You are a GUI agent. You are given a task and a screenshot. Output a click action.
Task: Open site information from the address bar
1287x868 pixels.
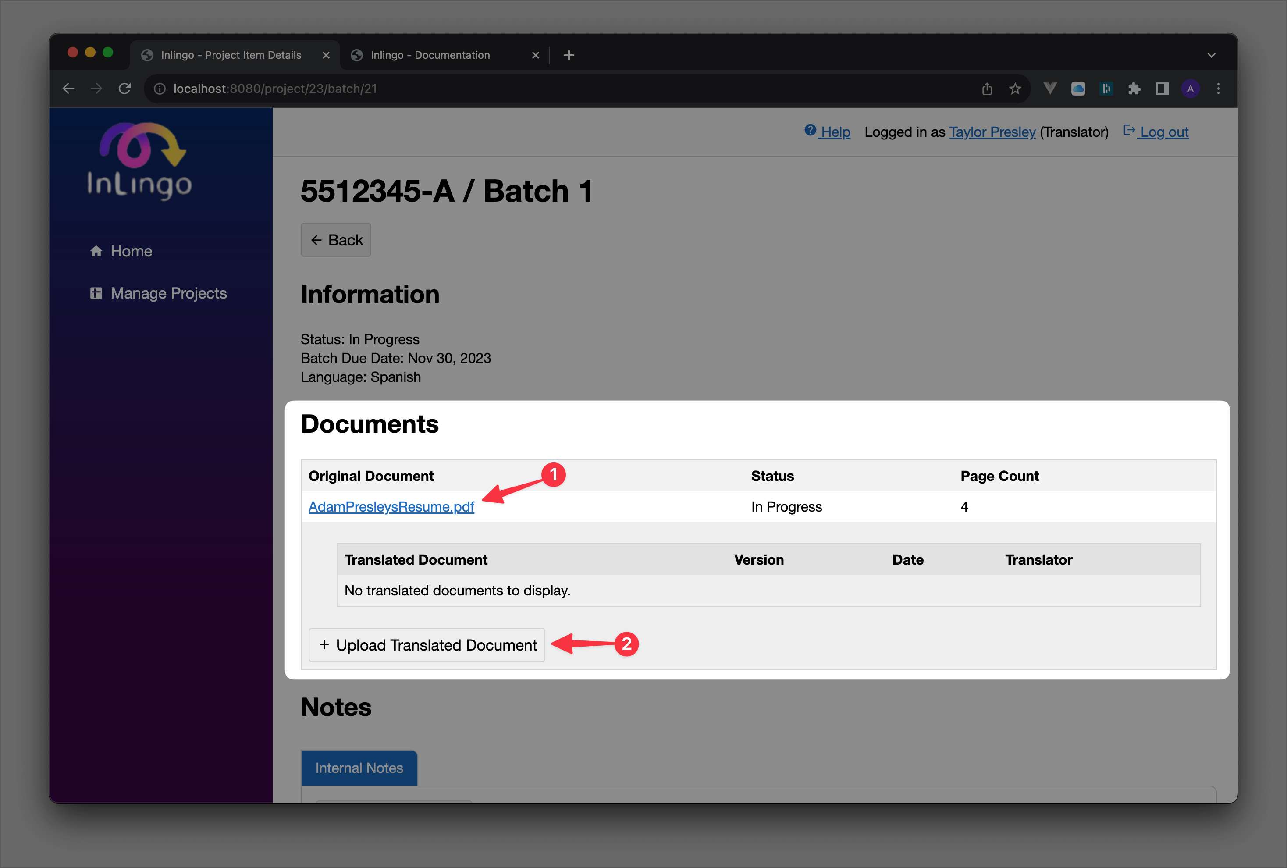click(160, 89)
